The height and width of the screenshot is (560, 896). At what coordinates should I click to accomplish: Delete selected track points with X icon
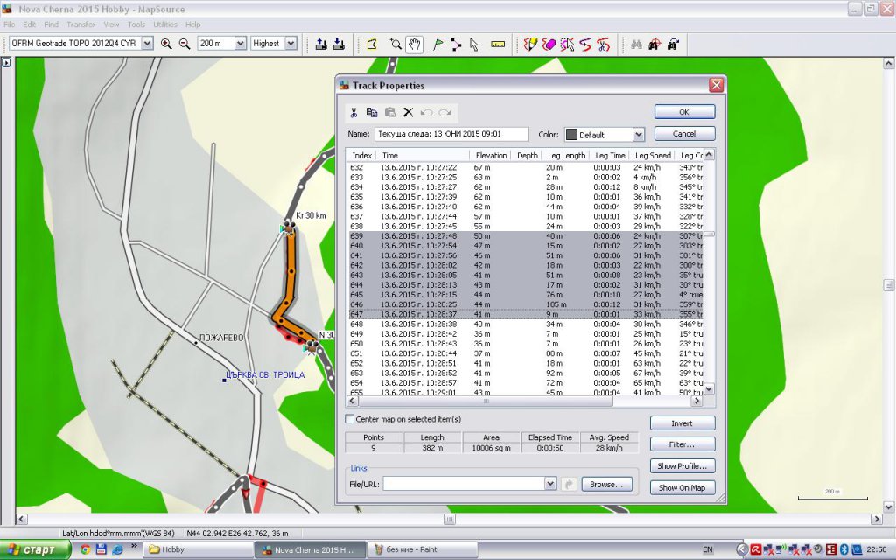tap(408, 113)
